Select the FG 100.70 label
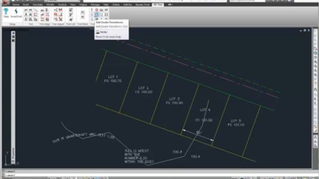This screenshot has height=179, width=319. 113,81
